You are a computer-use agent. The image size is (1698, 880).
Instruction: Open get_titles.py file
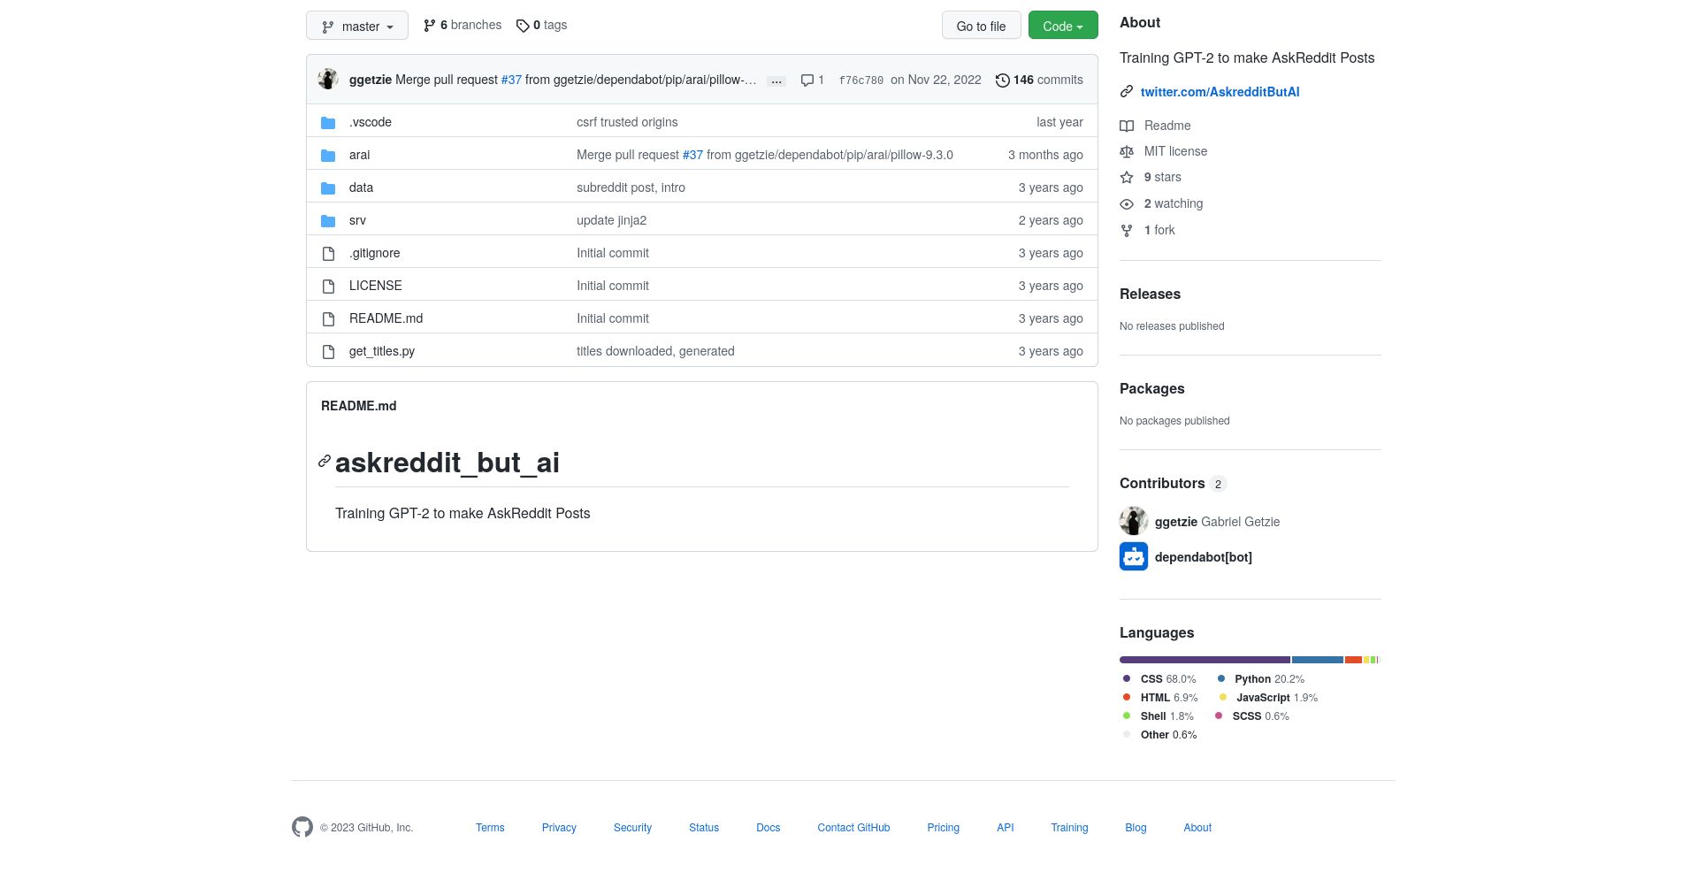point(382,351)
